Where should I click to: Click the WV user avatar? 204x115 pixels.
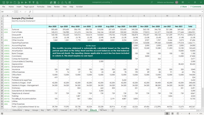coord(176,2)
